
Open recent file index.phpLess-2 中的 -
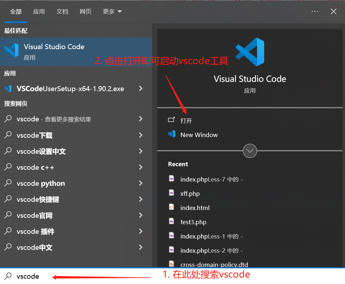pyautogui.click(x=211, y=251)
